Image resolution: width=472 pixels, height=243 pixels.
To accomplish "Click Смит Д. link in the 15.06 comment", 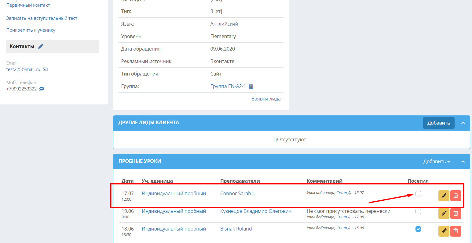I will (x=344, y=228).
